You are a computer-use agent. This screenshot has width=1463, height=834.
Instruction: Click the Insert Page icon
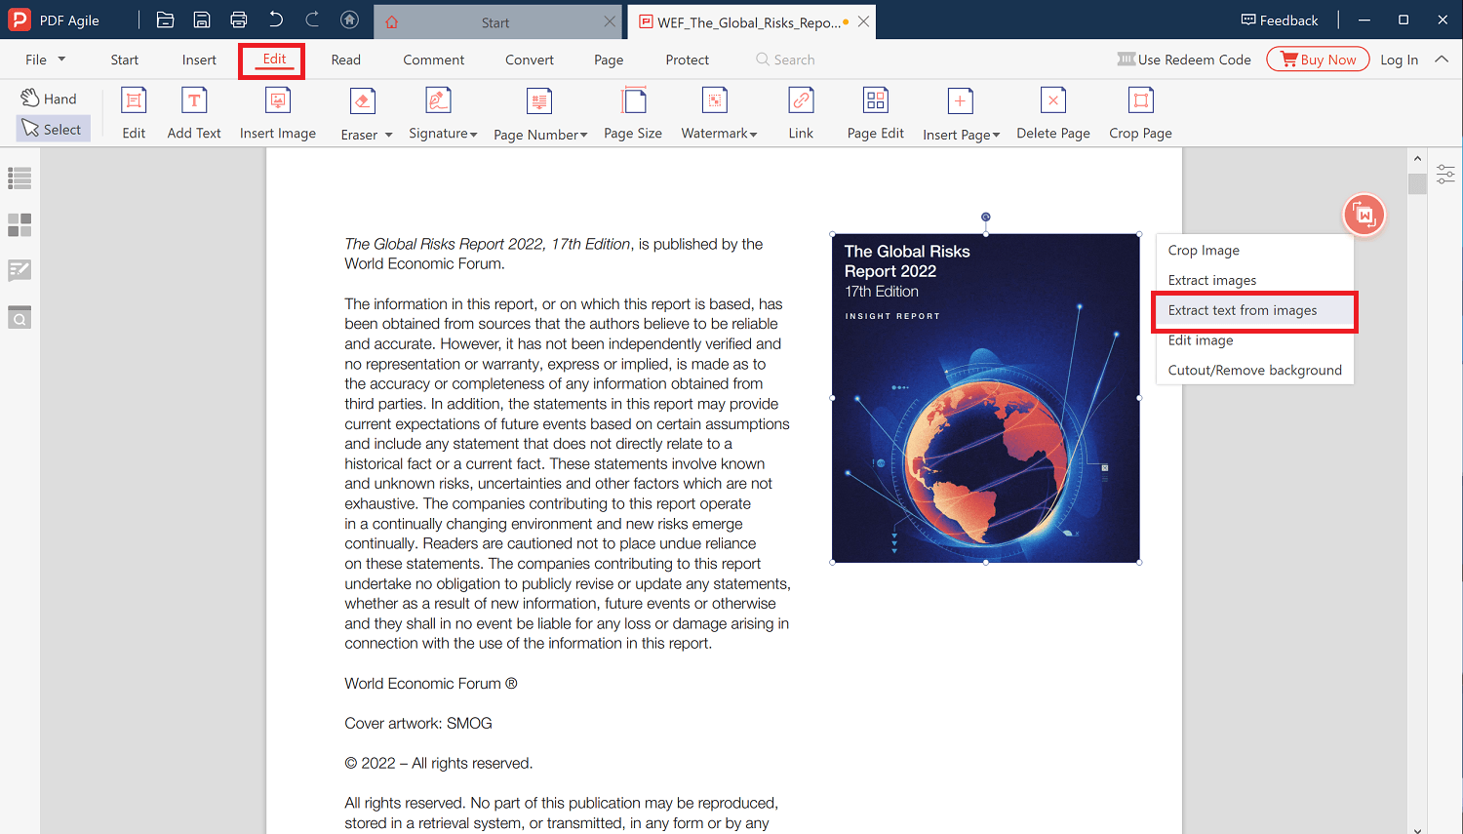(960, 100)
